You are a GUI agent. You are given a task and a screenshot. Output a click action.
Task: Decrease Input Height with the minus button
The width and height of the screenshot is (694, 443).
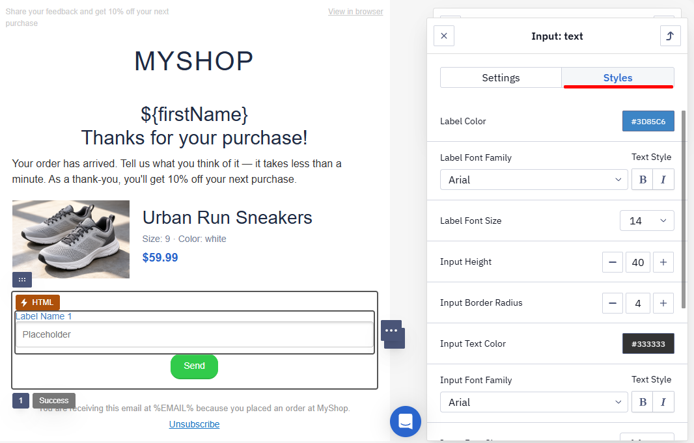pos(613,262)
